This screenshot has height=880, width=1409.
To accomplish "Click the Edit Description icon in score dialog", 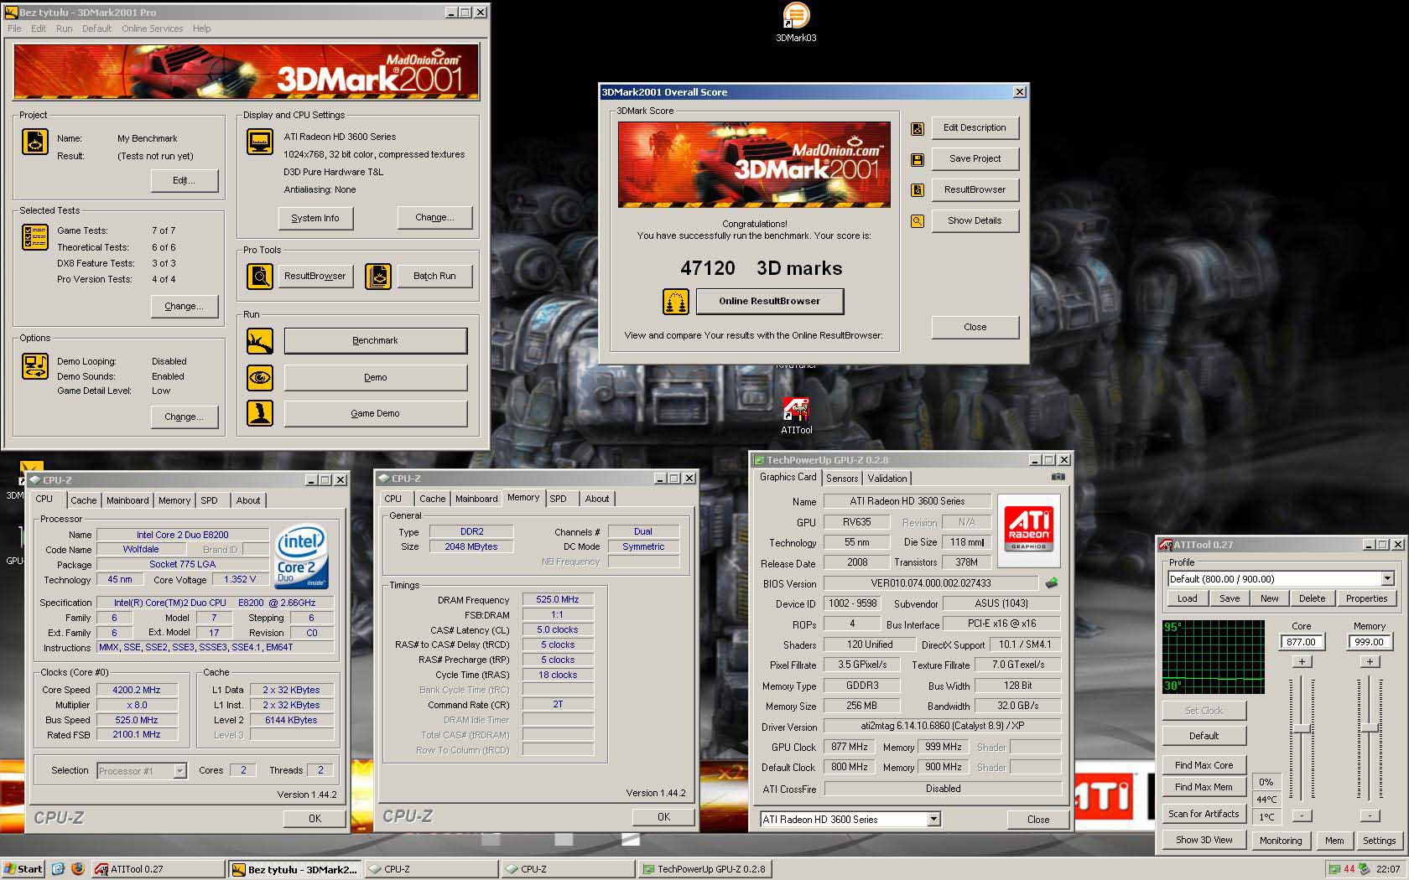I will (x=918, y=128).
